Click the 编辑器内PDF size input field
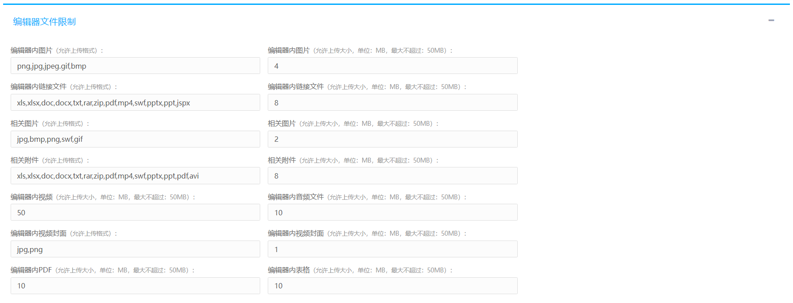793x303 pixels. 135,286
